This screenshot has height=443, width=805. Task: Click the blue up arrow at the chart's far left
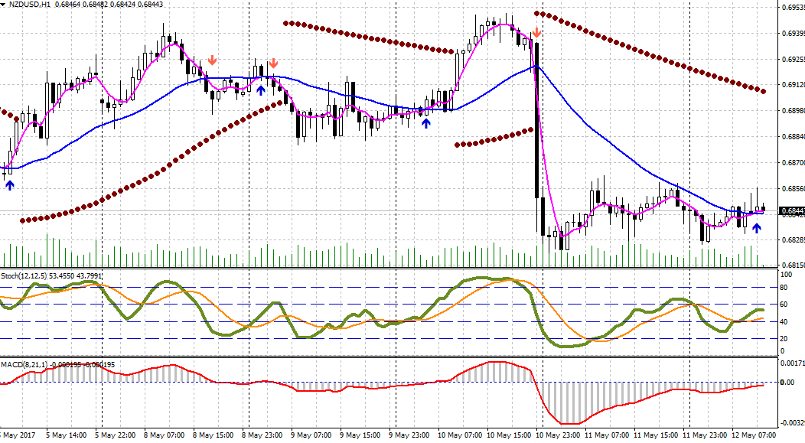click(9, 184)
